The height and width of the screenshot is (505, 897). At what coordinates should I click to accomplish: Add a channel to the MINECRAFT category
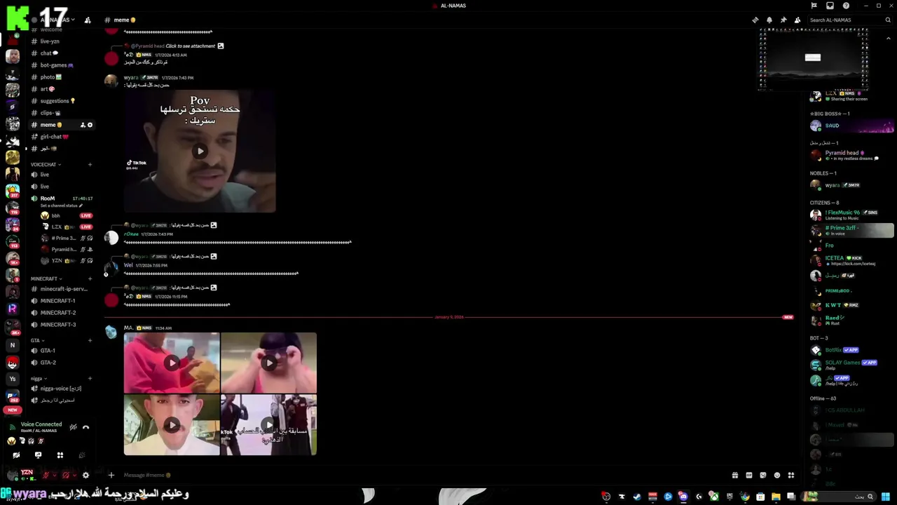tap(90, 278)
